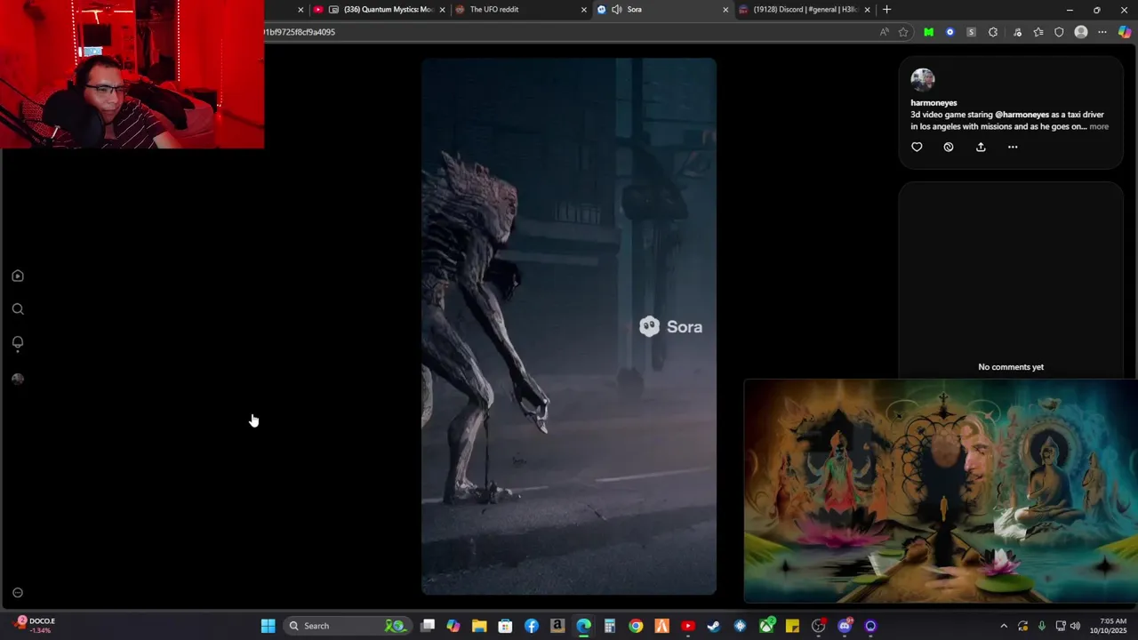Open Microsoft Store from the taskbar
The width and height of the screenshot is (1138, 640).
click(505, 626)
